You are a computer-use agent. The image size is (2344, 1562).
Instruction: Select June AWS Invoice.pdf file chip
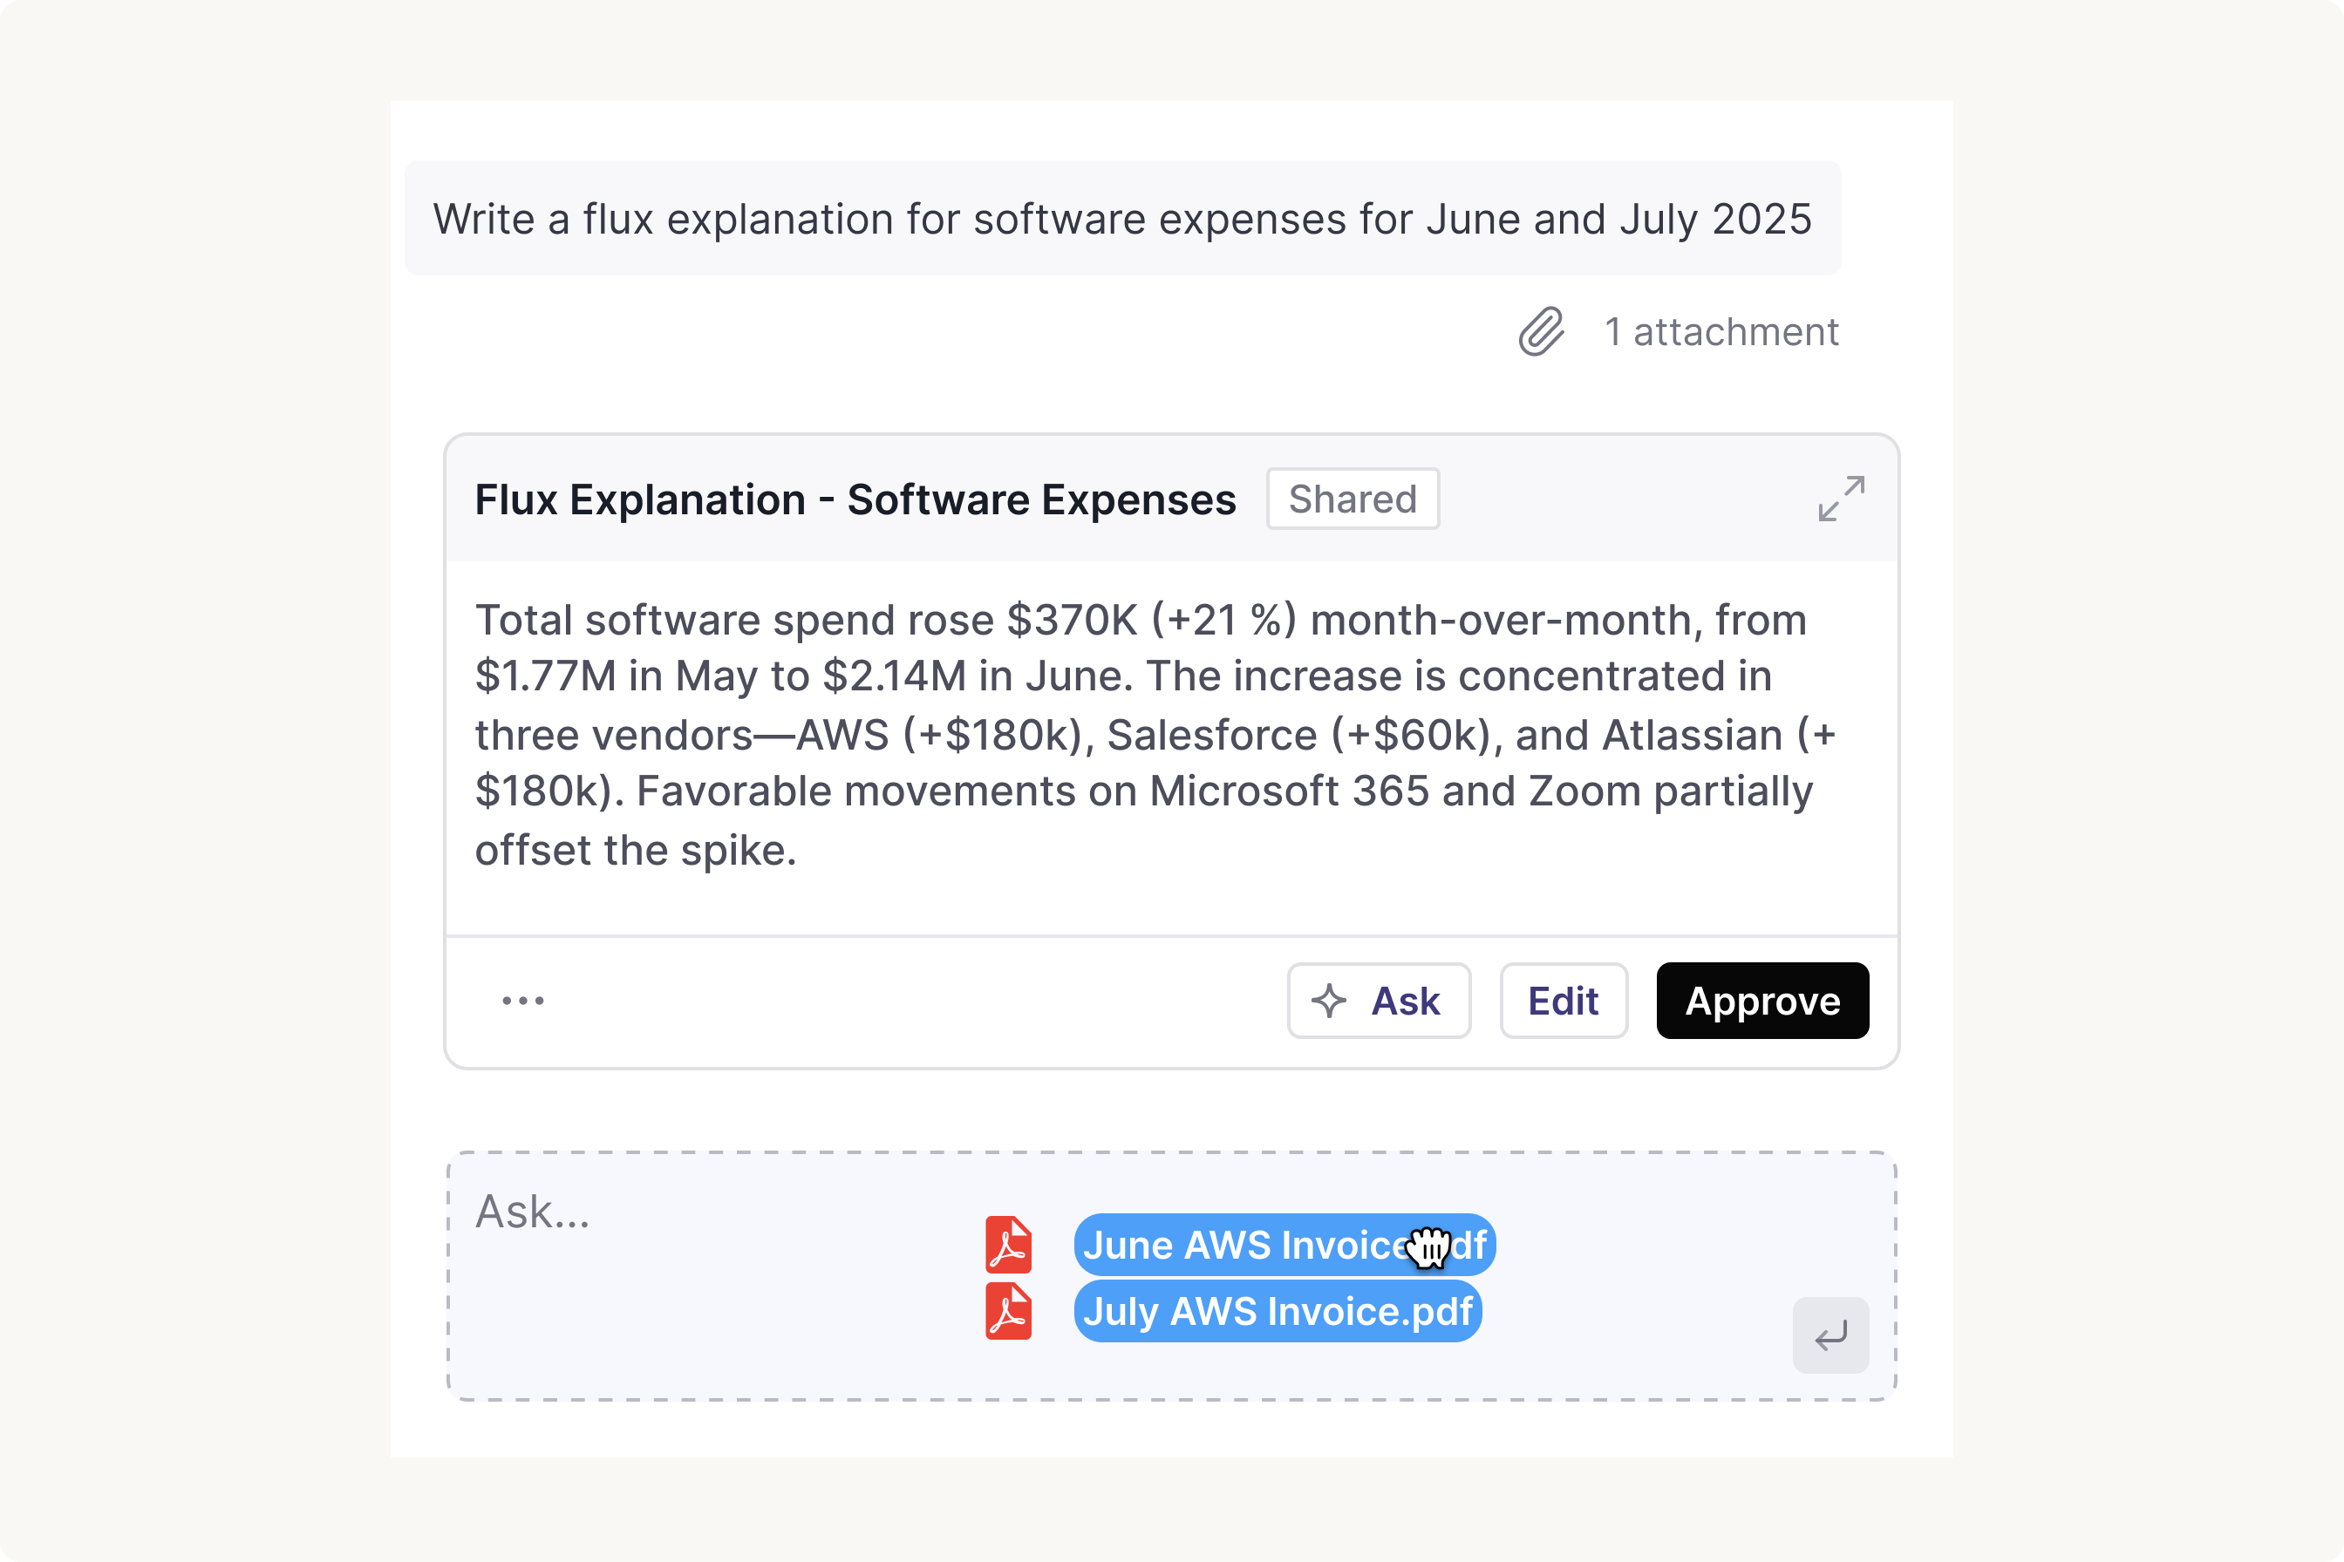(x=1284, y=1244)
